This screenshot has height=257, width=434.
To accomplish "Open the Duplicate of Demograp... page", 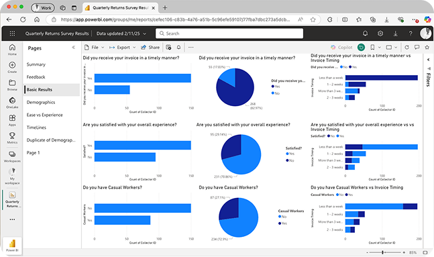I will (52, 140).
